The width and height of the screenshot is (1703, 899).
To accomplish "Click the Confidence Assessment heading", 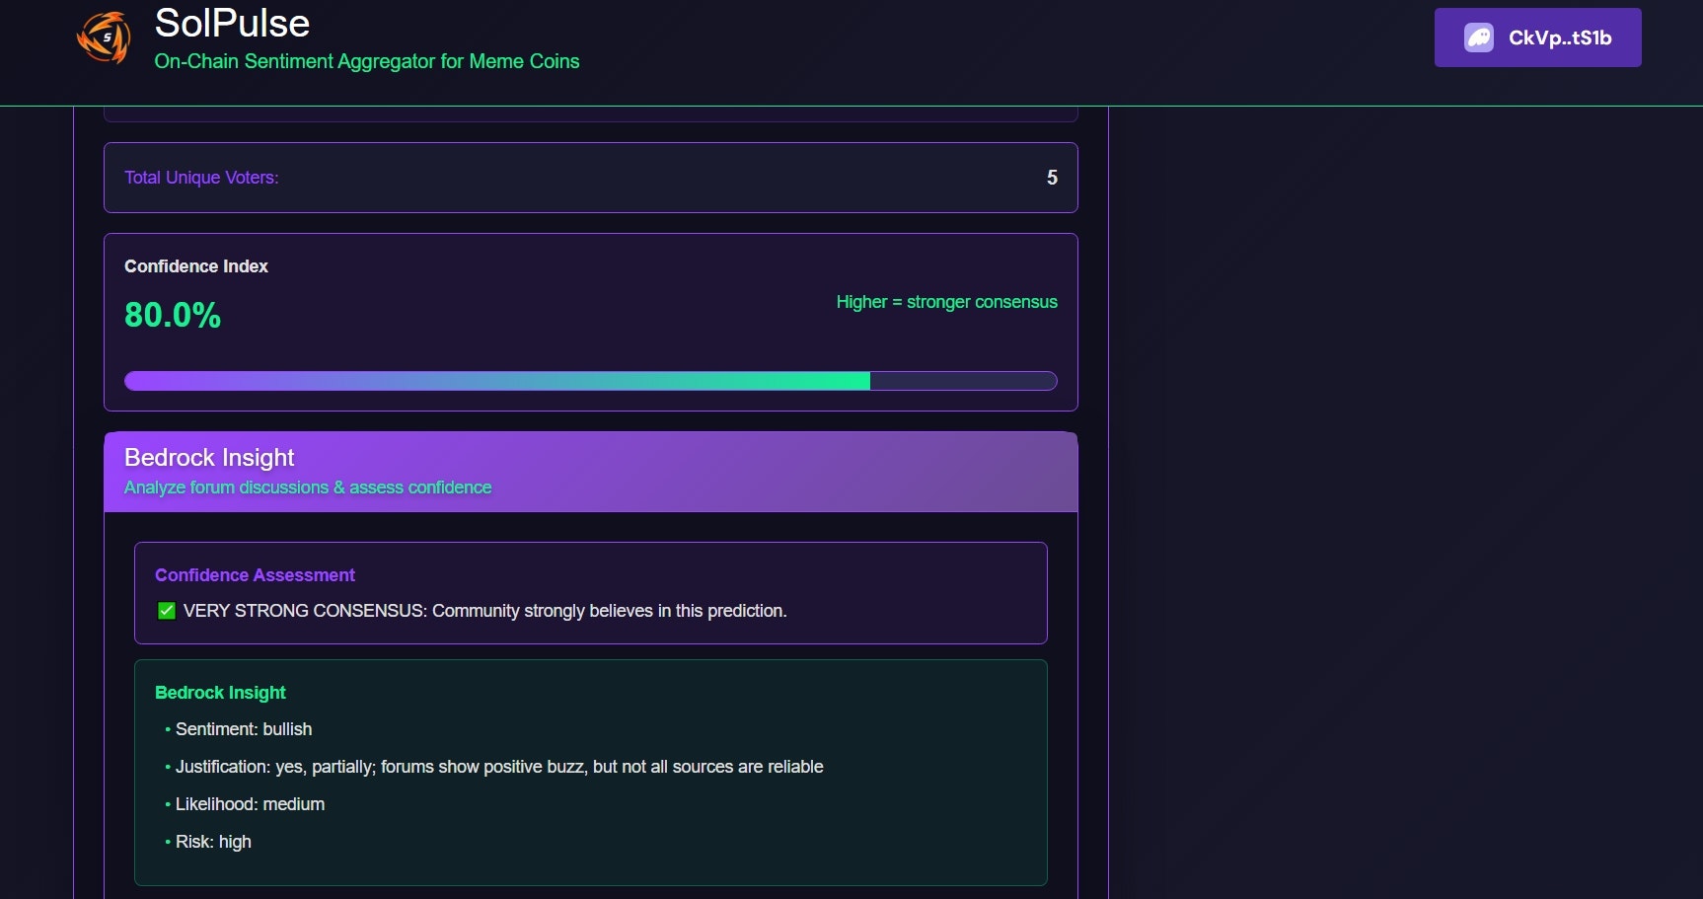I will tap(255, 575).
